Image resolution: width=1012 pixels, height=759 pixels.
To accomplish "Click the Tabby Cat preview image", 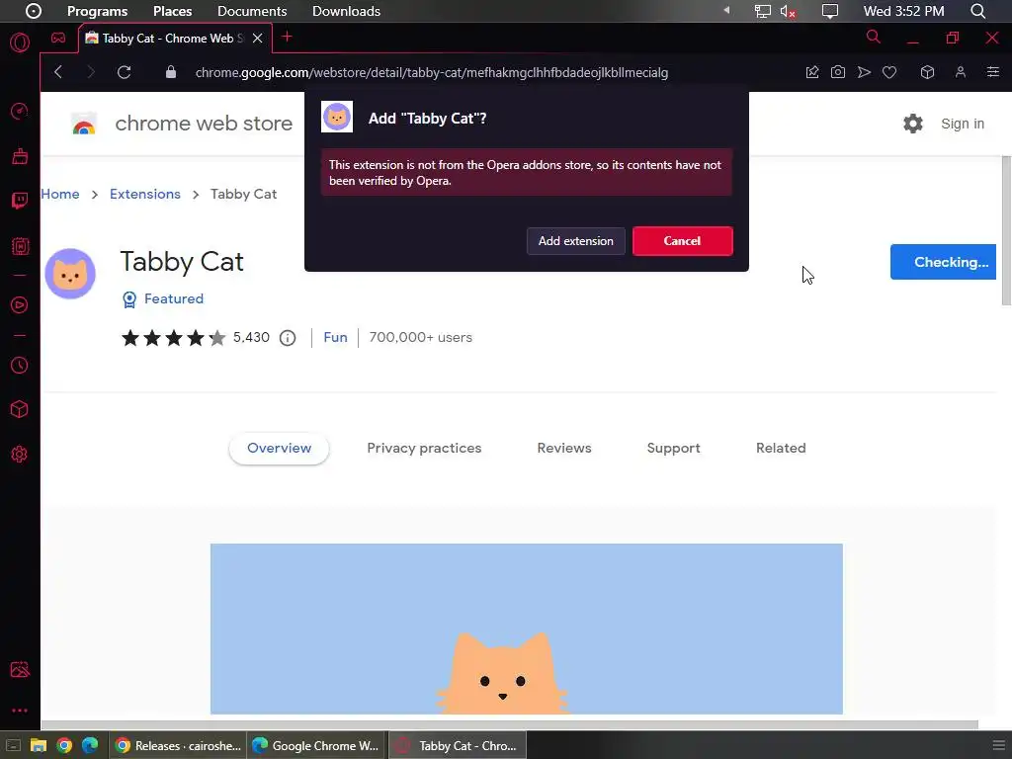I will point(526,629).
